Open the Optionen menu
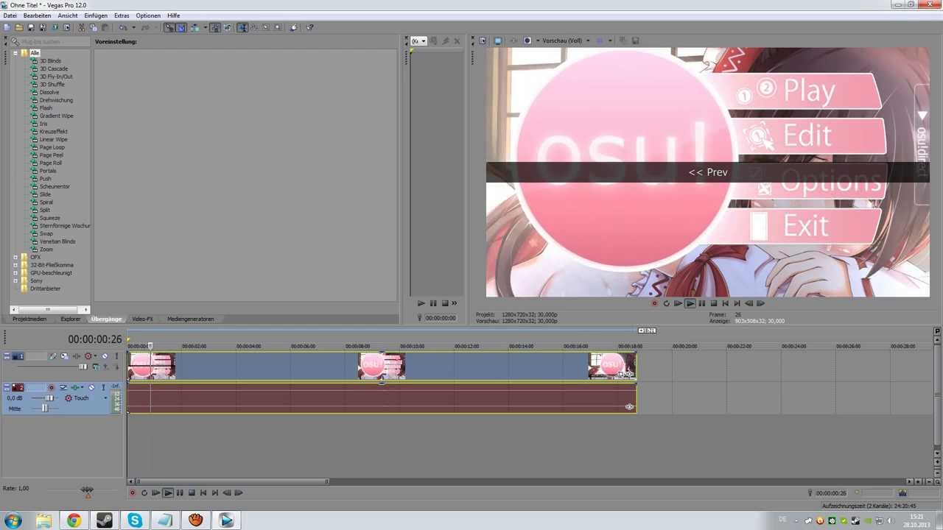This screenshot has height=530, width=943. click(x=148, y=15)
